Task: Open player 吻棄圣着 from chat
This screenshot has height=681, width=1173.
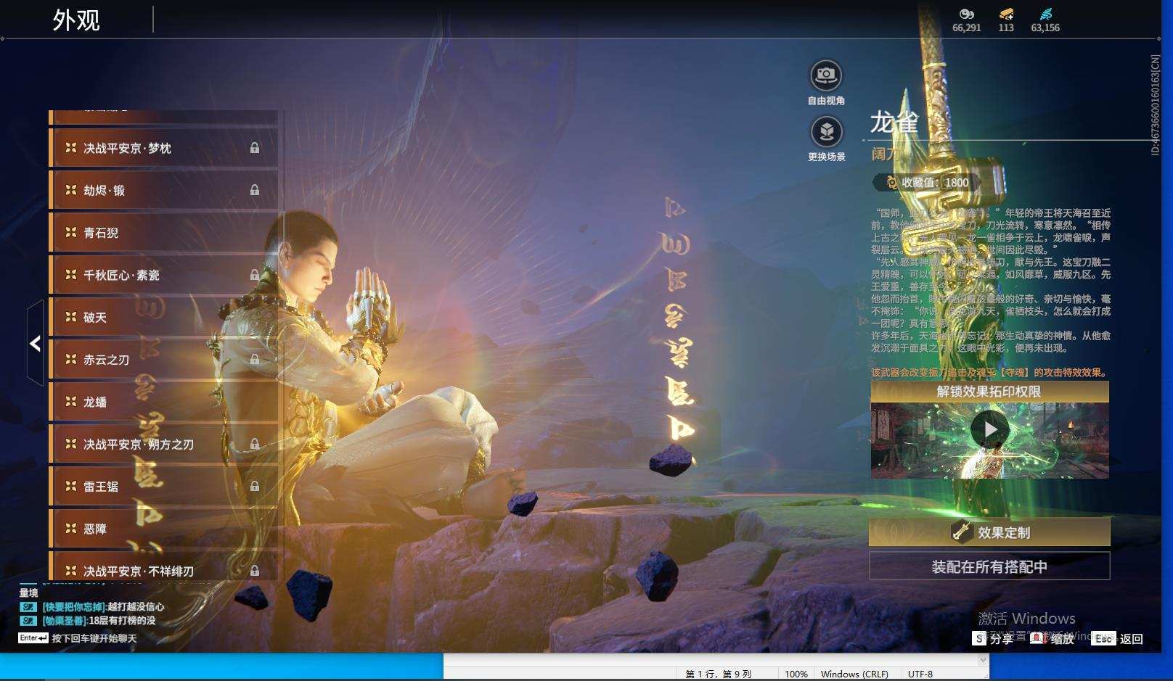Action: tap(65, 621)
